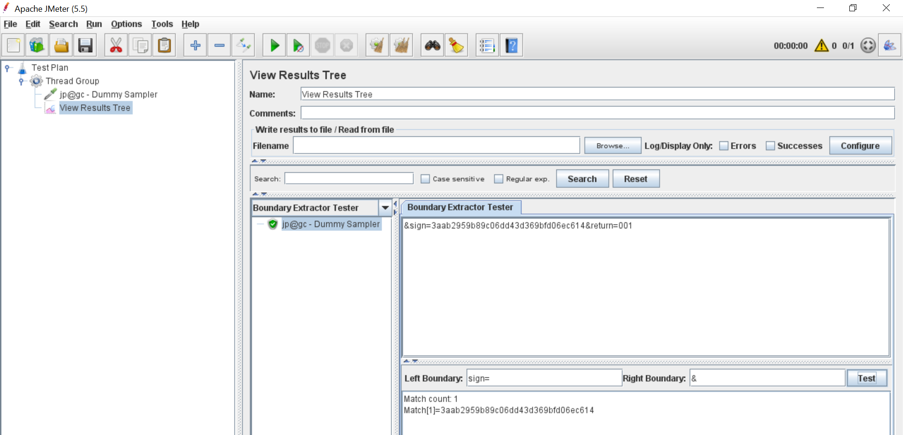Select Test Plan node in tree
903x435 pixels.
coord(50,68)
